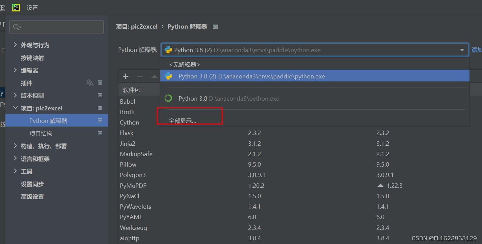Viewport: 482px width, 244px height.
Task: Select the Pillow package row
Action: click(x=300, y=165)
